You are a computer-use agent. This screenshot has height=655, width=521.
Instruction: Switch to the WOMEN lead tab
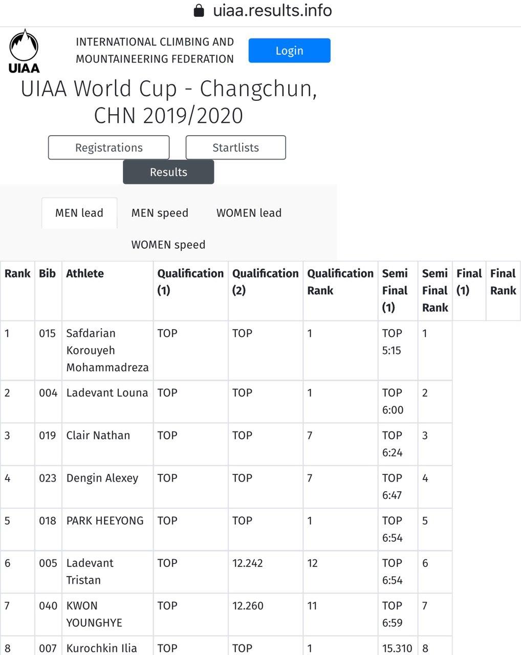pos(249,213)
